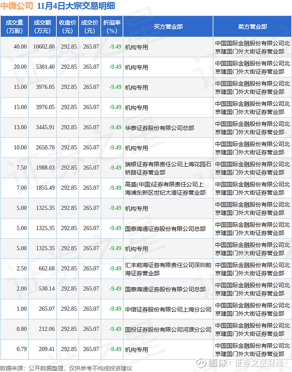
Task: Click 机构专用 in the 10.00 row
Action: coord(137,148)
